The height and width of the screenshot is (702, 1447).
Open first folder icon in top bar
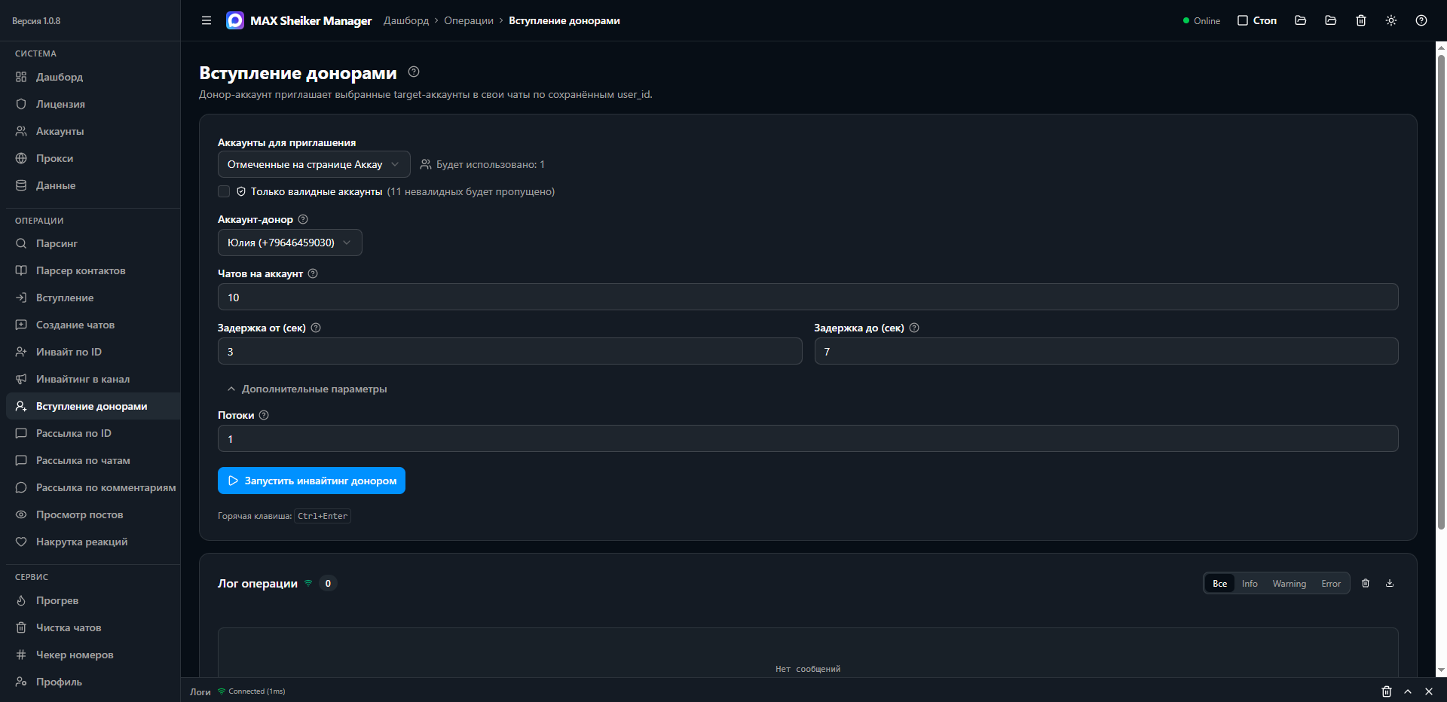(1301, 20)
